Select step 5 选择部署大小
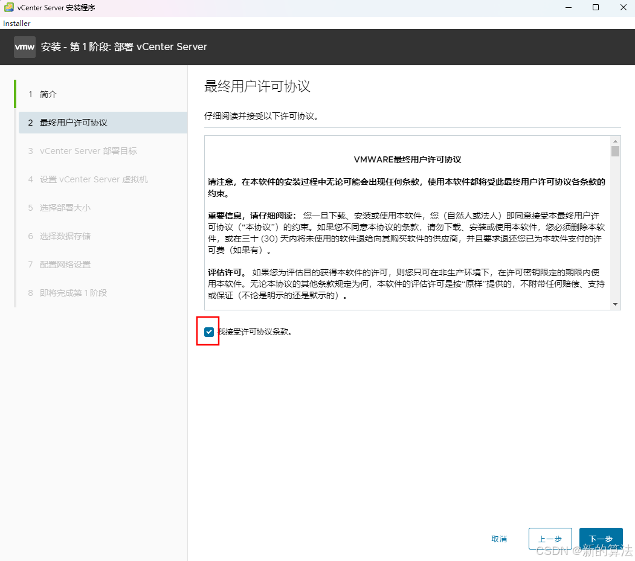635x561 pixels. [103, 208]
